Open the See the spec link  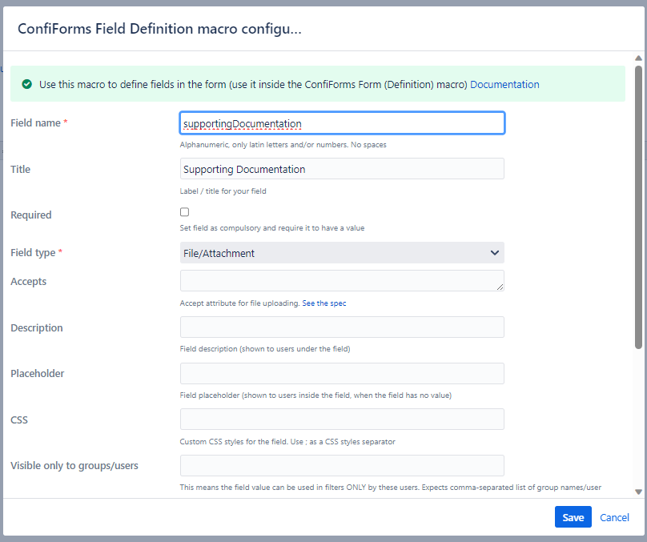click(324, 303)
